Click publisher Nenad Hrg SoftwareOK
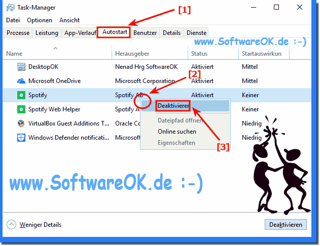This screenshot has height=246, width=320. coord(147,67)
